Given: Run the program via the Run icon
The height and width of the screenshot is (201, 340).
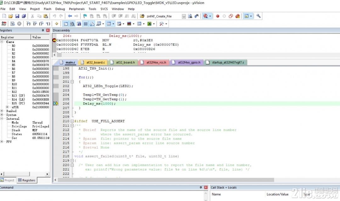Looking at the screenshot, I should [x=13, y=24].
